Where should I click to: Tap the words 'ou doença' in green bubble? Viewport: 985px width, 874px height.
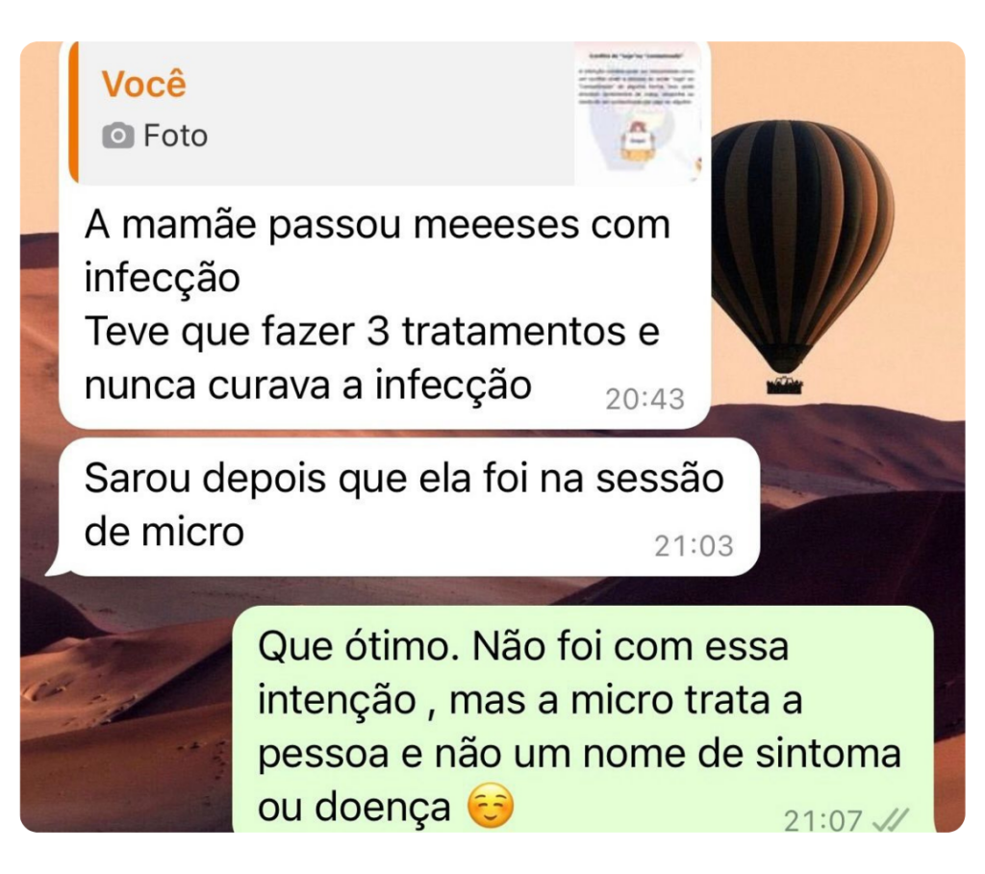(354, 808)
